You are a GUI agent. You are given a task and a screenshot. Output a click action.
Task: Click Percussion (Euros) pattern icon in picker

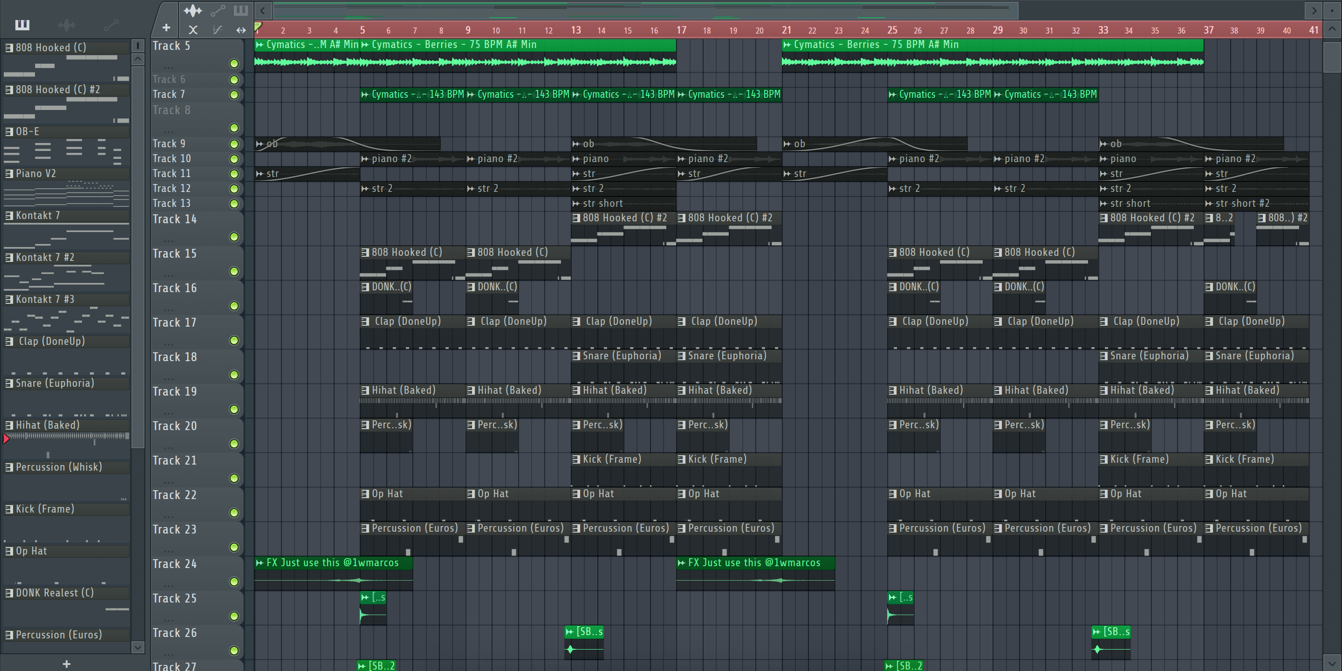(x=9, y=635)
